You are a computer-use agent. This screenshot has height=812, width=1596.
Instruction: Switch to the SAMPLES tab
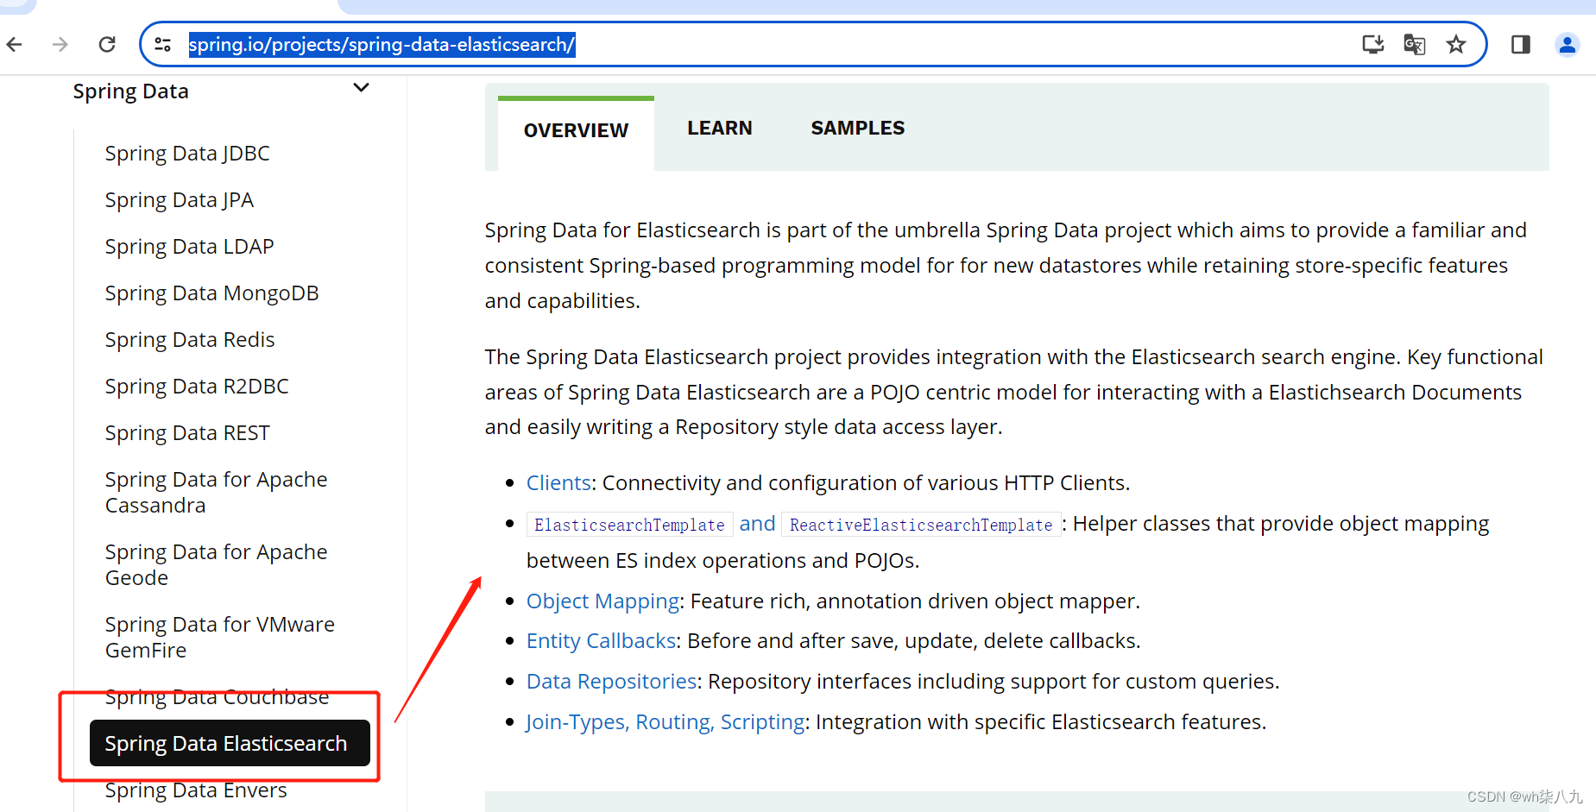(858, 128)
